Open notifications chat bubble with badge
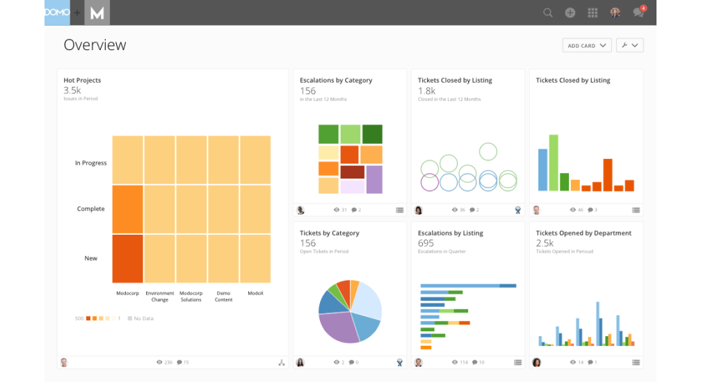This screenshot has height=382, width=701. [x=638, y=13]
